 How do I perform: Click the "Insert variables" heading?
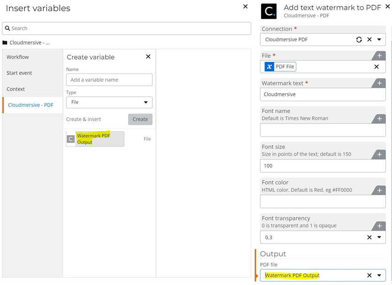point(38,8)
